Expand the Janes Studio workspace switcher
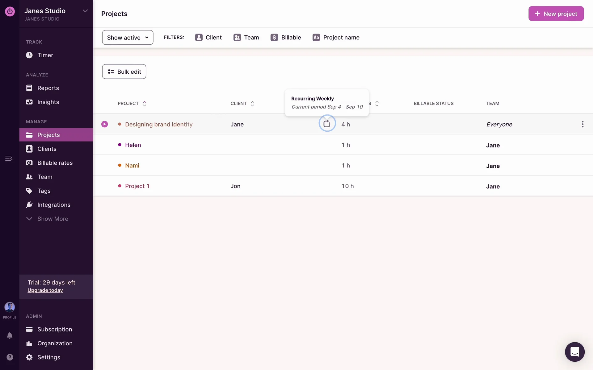The width and height of the screenshot is (593, 370). (x=85, y=11)
